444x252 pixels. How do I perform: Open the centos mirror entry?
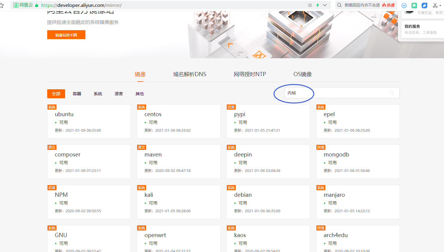coord(153,114)
